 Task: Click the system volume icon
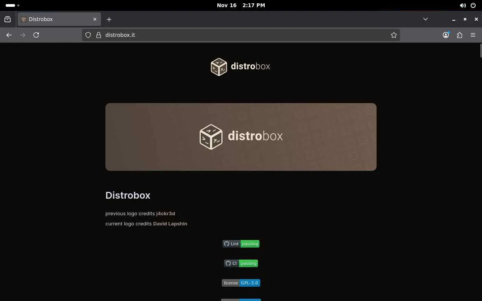pos(463,5)
